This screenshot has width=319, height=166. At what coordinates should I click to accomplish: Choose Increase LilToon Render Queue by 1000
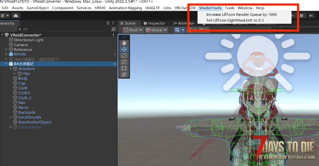pyautogui.click(x=241, y=14)
